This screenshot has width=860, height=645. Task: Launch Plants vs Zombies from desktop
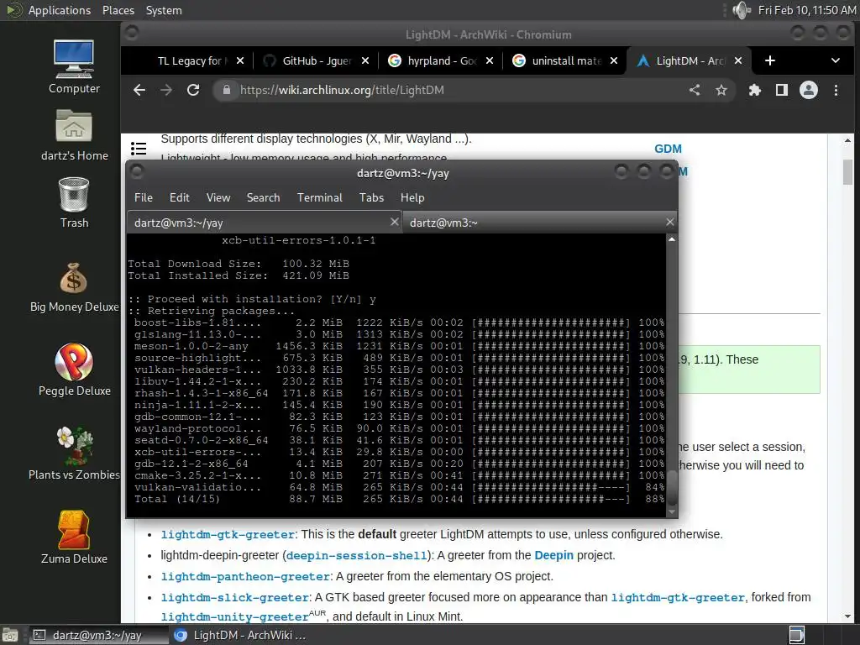coord(74,454)
